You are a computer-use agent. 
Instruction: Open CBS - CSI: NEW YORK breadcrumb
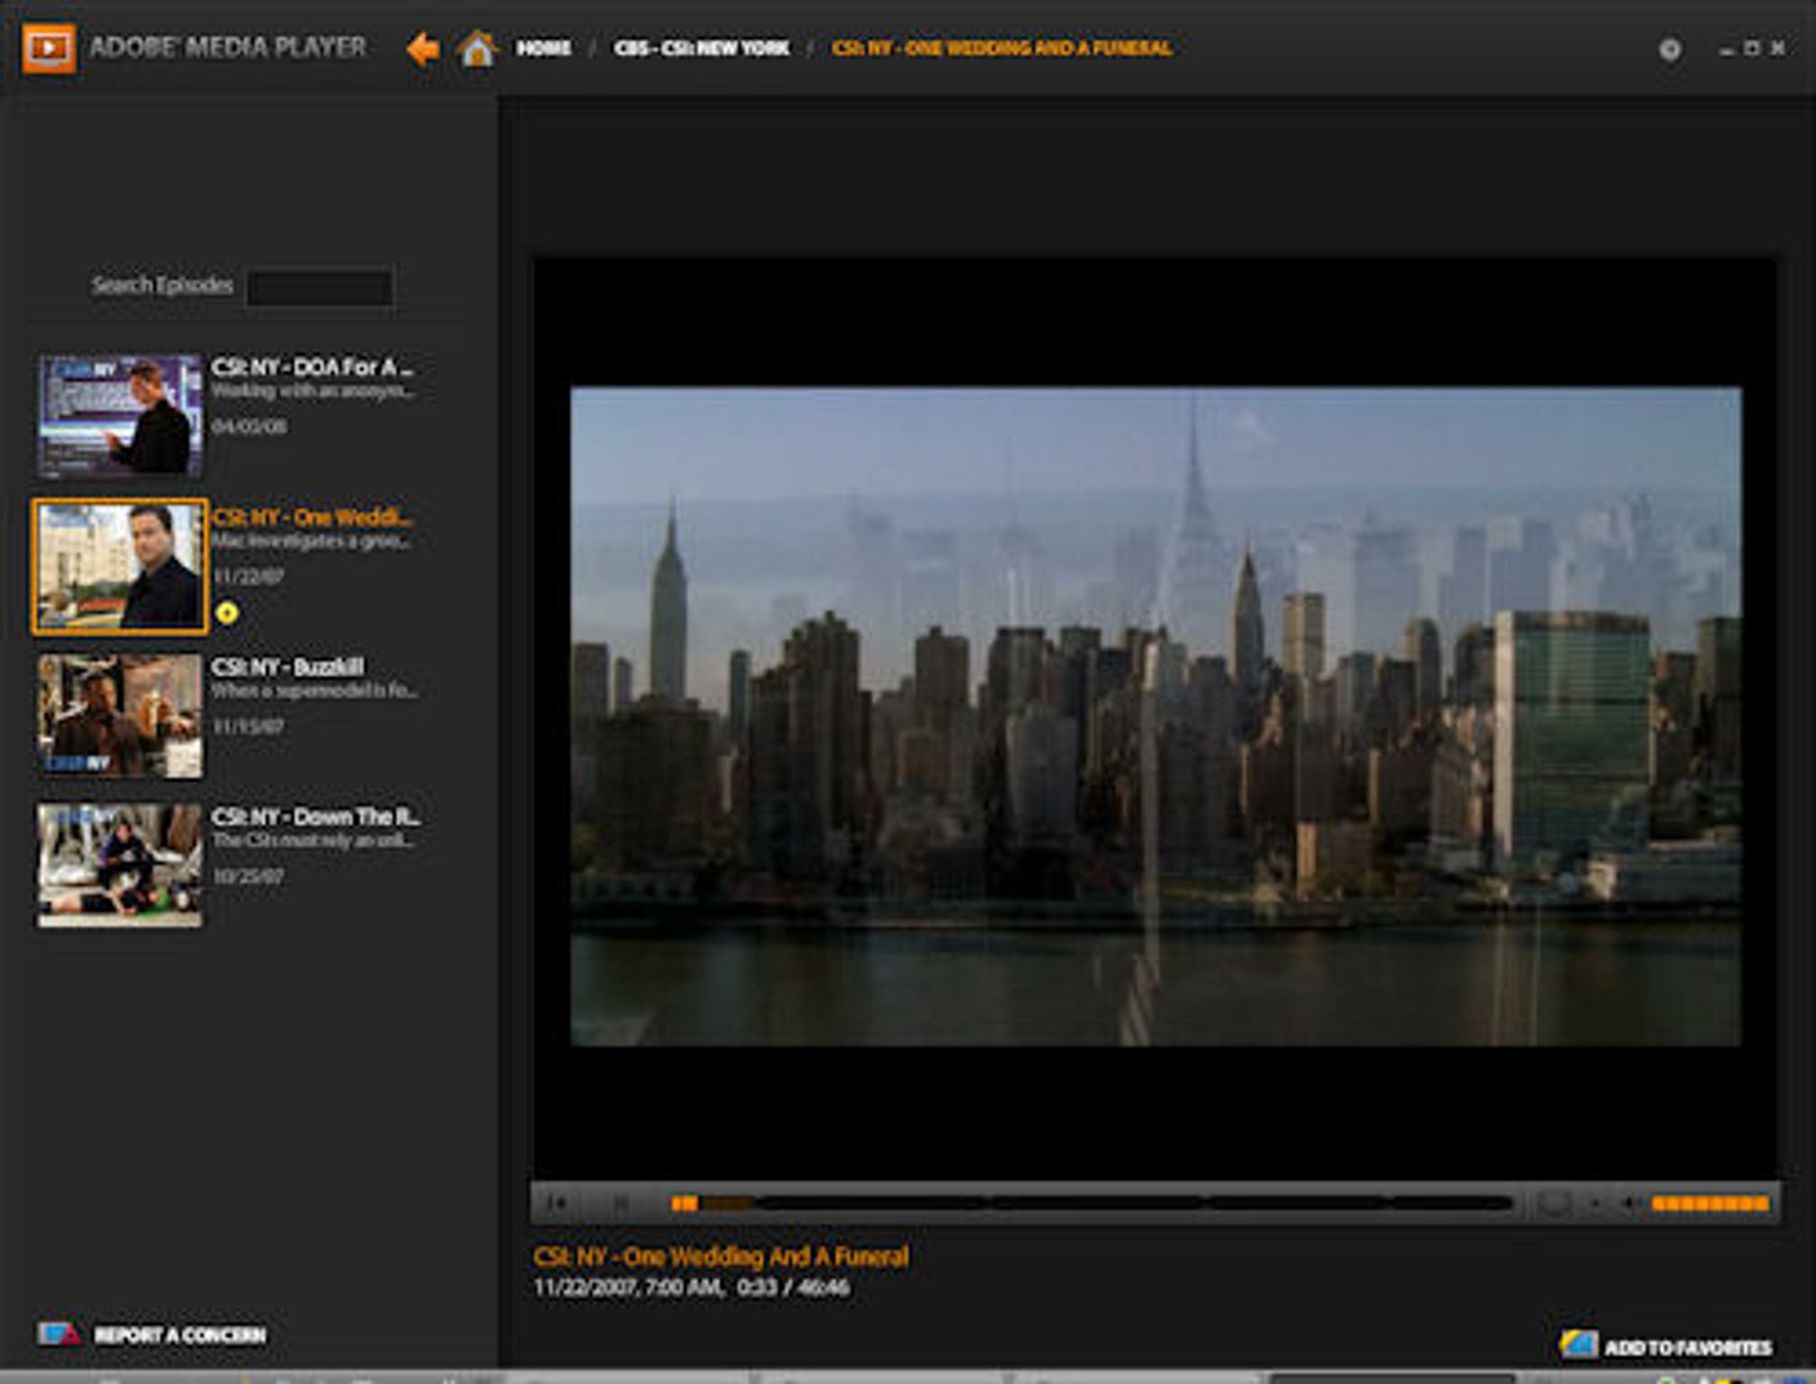coord(702,48)
